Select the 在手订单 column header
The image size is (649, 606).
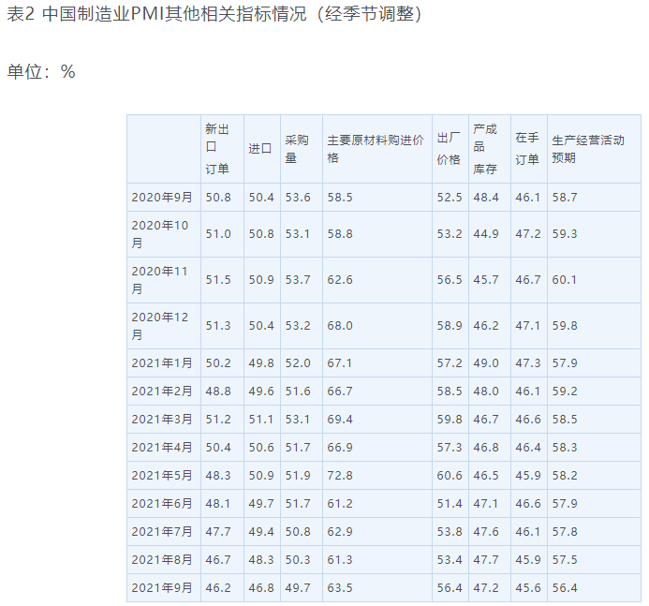click(527, 149)
